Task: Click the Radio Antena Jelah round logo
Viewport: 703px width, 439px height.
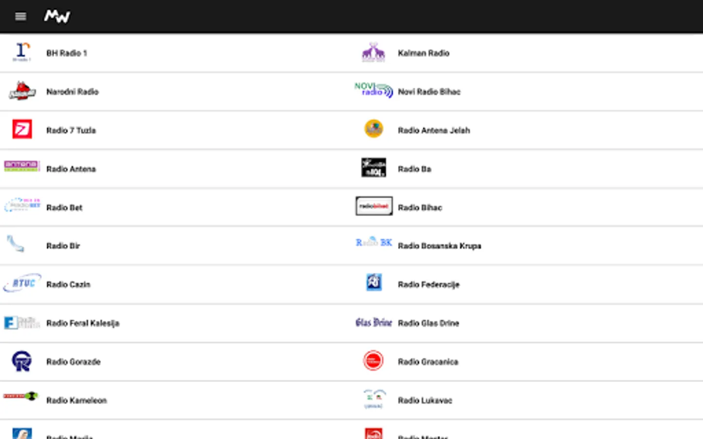Action: point(373,129)
